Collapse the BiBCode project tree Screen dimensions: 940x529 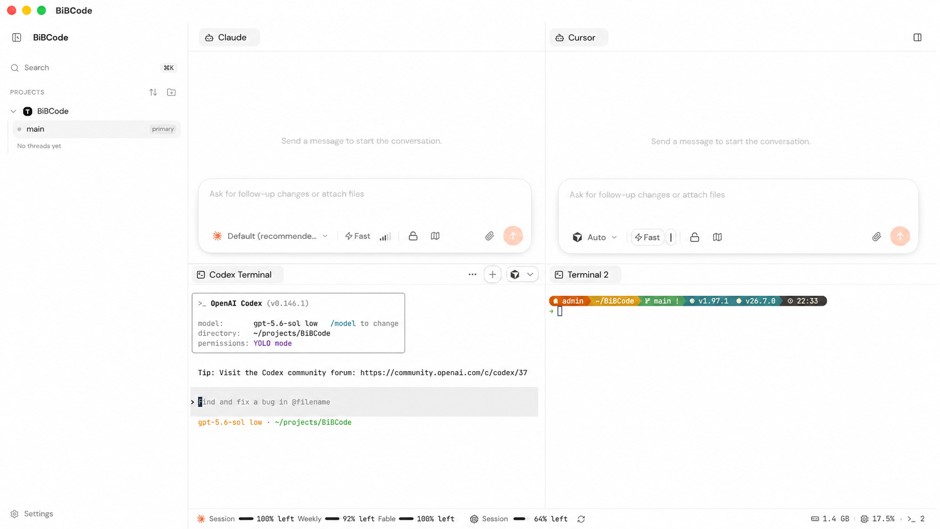(13, 111)
